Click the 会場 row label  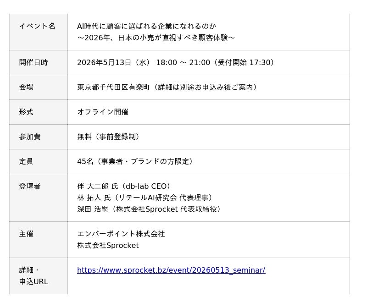[26, 87]
